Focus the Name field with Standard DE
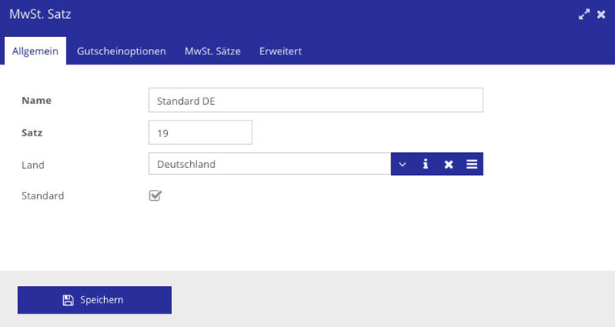Viewport: 615px width, 327px height. 315,100
